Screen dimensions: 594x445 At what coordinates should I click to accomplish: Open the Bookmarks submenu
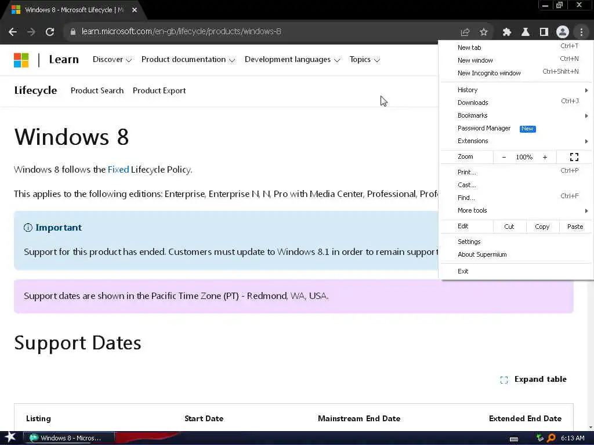(516, 115)
